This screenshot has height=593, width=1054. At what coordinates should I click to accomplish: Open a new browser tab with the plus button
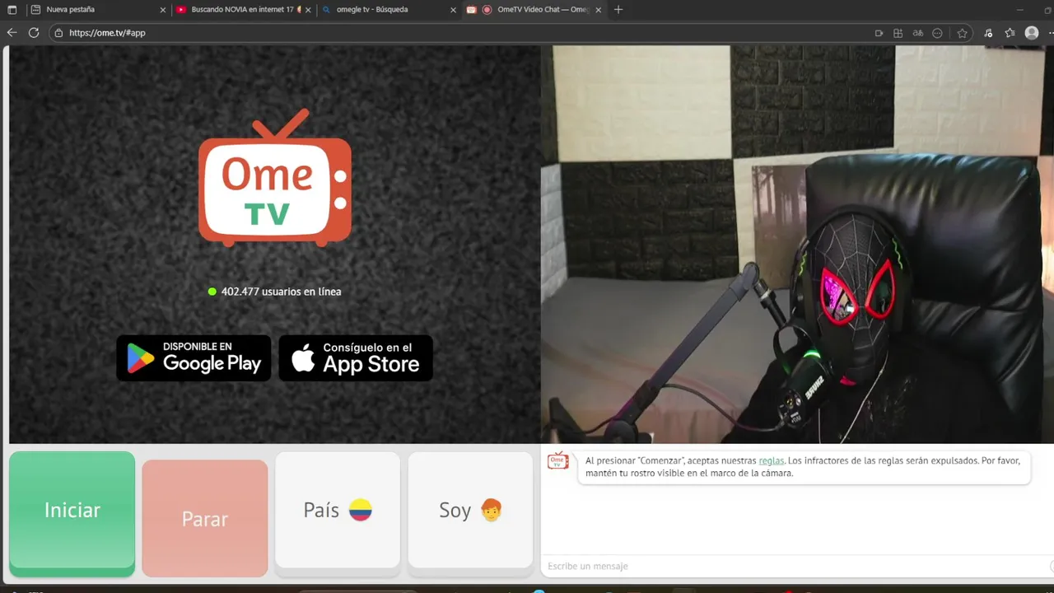point(618,10)
